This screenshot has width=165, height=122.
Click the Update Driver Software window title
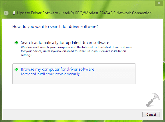[x=84, y=13]
